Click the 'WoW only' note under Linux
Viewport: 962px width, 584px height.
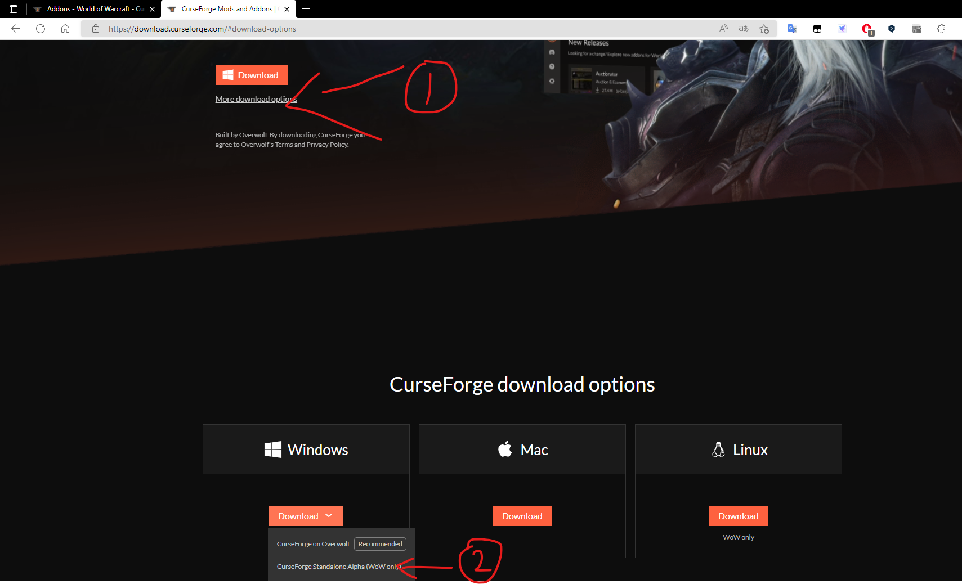tap(739, 537)
